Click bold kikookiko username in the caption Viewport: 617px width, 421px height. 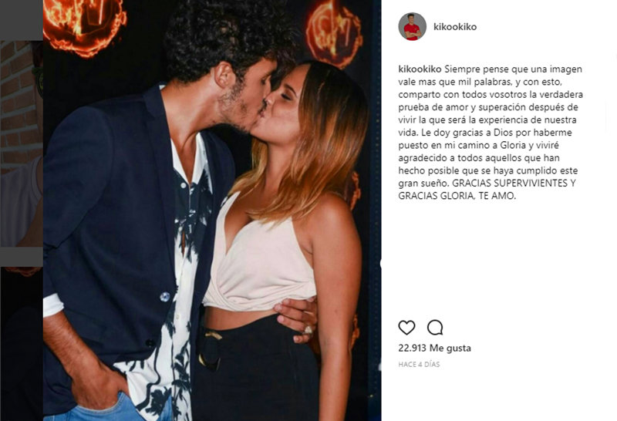coord(420,69)
